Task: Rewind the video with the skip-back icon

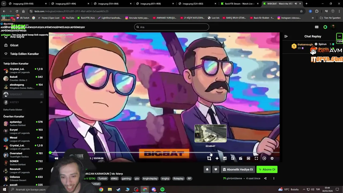Action: coord(56,158)
